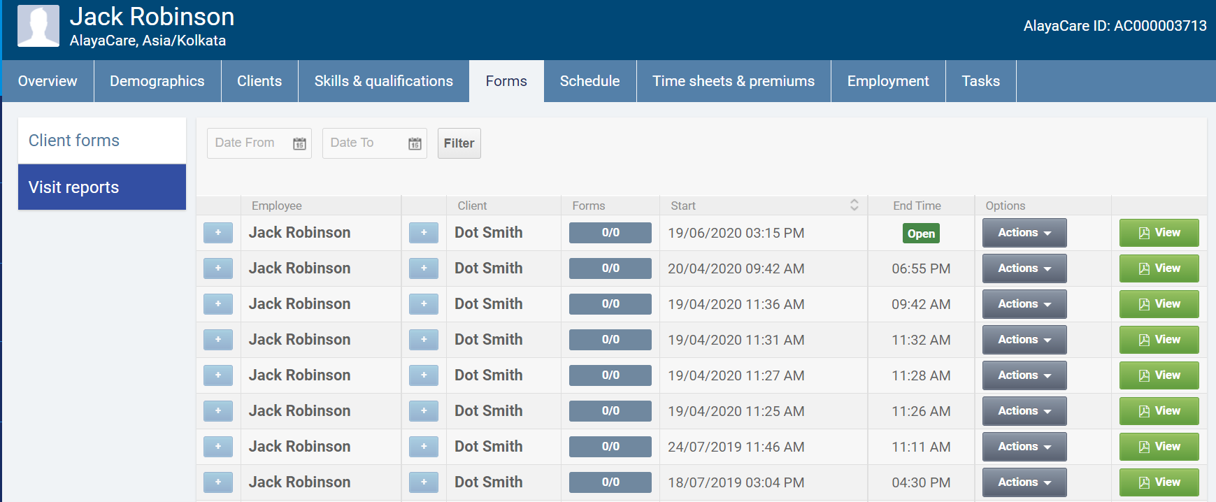Open the Date From calendar picker icon
This screenshot has width=1216, height=502.
(299, 143)
